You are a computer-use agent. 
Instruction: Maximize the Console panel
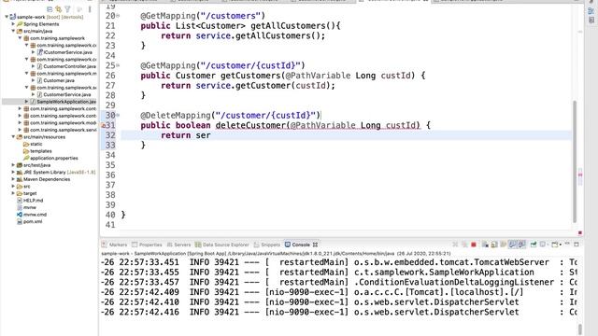(x=577, y=245)
